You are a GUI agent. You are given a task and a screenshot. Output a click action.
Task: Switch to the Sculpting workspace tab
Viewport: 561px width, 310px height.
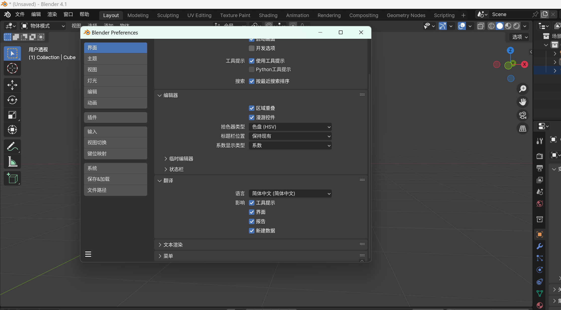click(x=168, y=15)
